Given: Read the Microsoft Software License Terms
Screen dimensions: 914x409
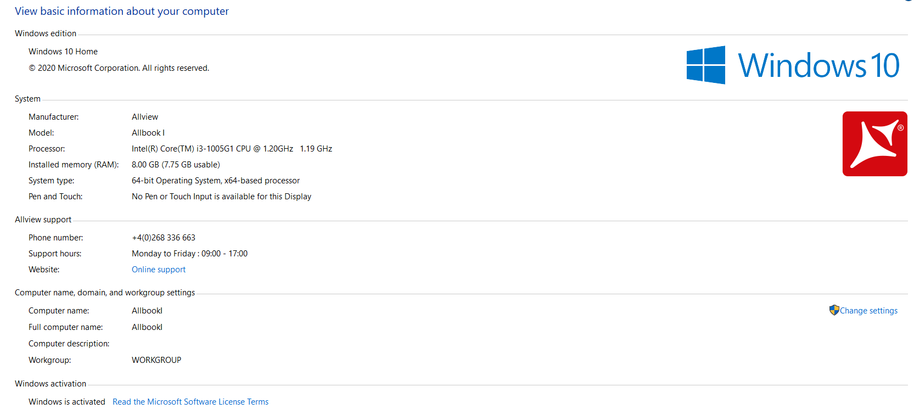Looking at the screenshot, I should 190,402.
